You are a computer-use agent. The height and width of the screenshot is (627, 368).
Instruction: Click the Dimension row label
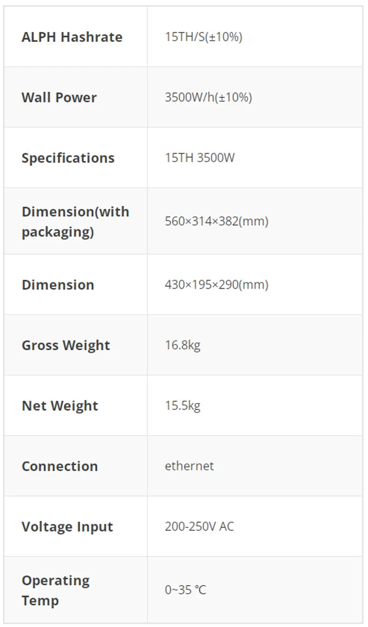(58, 285)
